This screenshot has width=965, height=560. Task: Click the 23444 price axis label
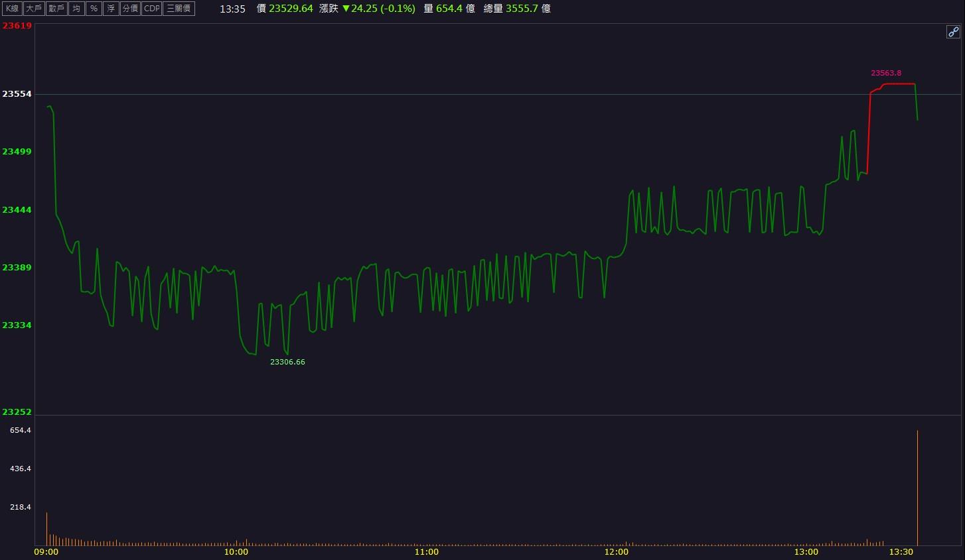coord(17,210)
